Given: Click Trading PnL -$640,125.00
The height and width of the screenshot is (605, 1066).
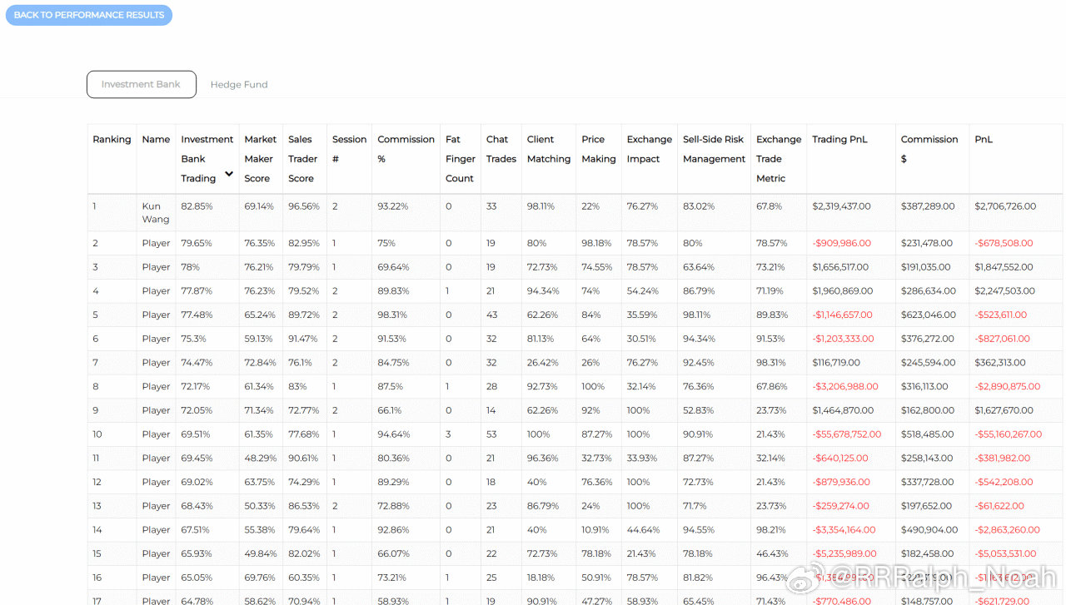Looking at the screenshot, I should [x=839, y=459].
